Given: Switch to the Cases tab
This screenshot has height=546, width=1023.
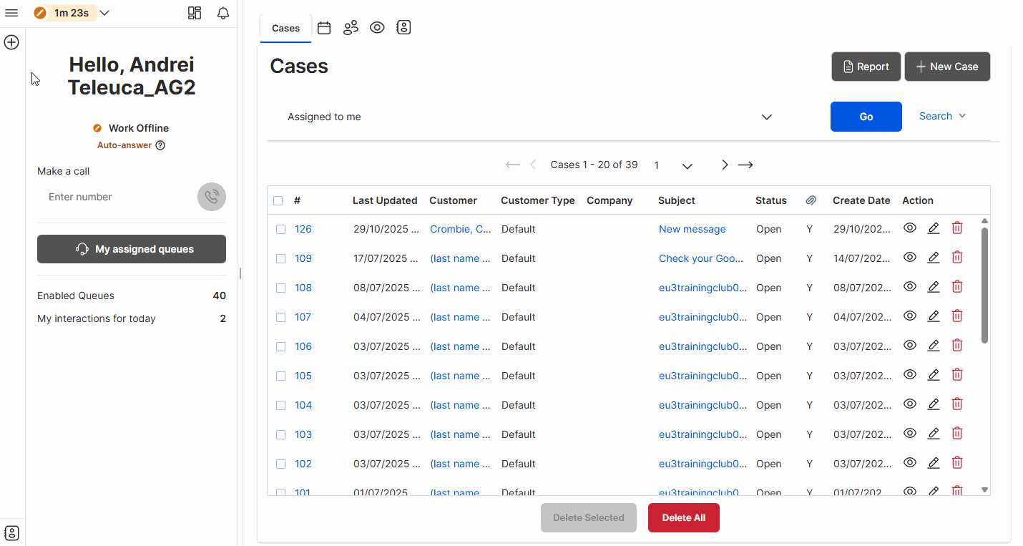Looking at the screenshot, I should (x=285, y=28).
